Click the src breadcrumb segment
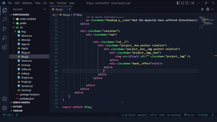This screenshot has width=217, height=122. [54, 15]
